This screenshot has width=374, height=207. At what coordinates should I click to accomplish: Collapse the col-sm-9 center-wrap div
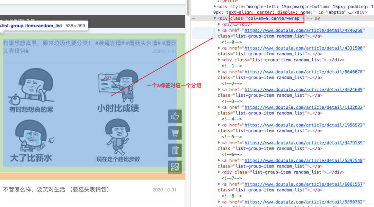click(215, 18)
